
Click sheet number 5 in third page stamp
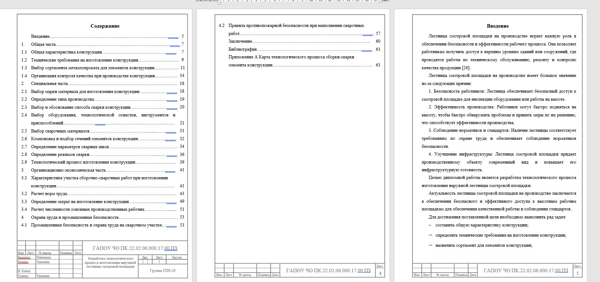click(577, 273)
